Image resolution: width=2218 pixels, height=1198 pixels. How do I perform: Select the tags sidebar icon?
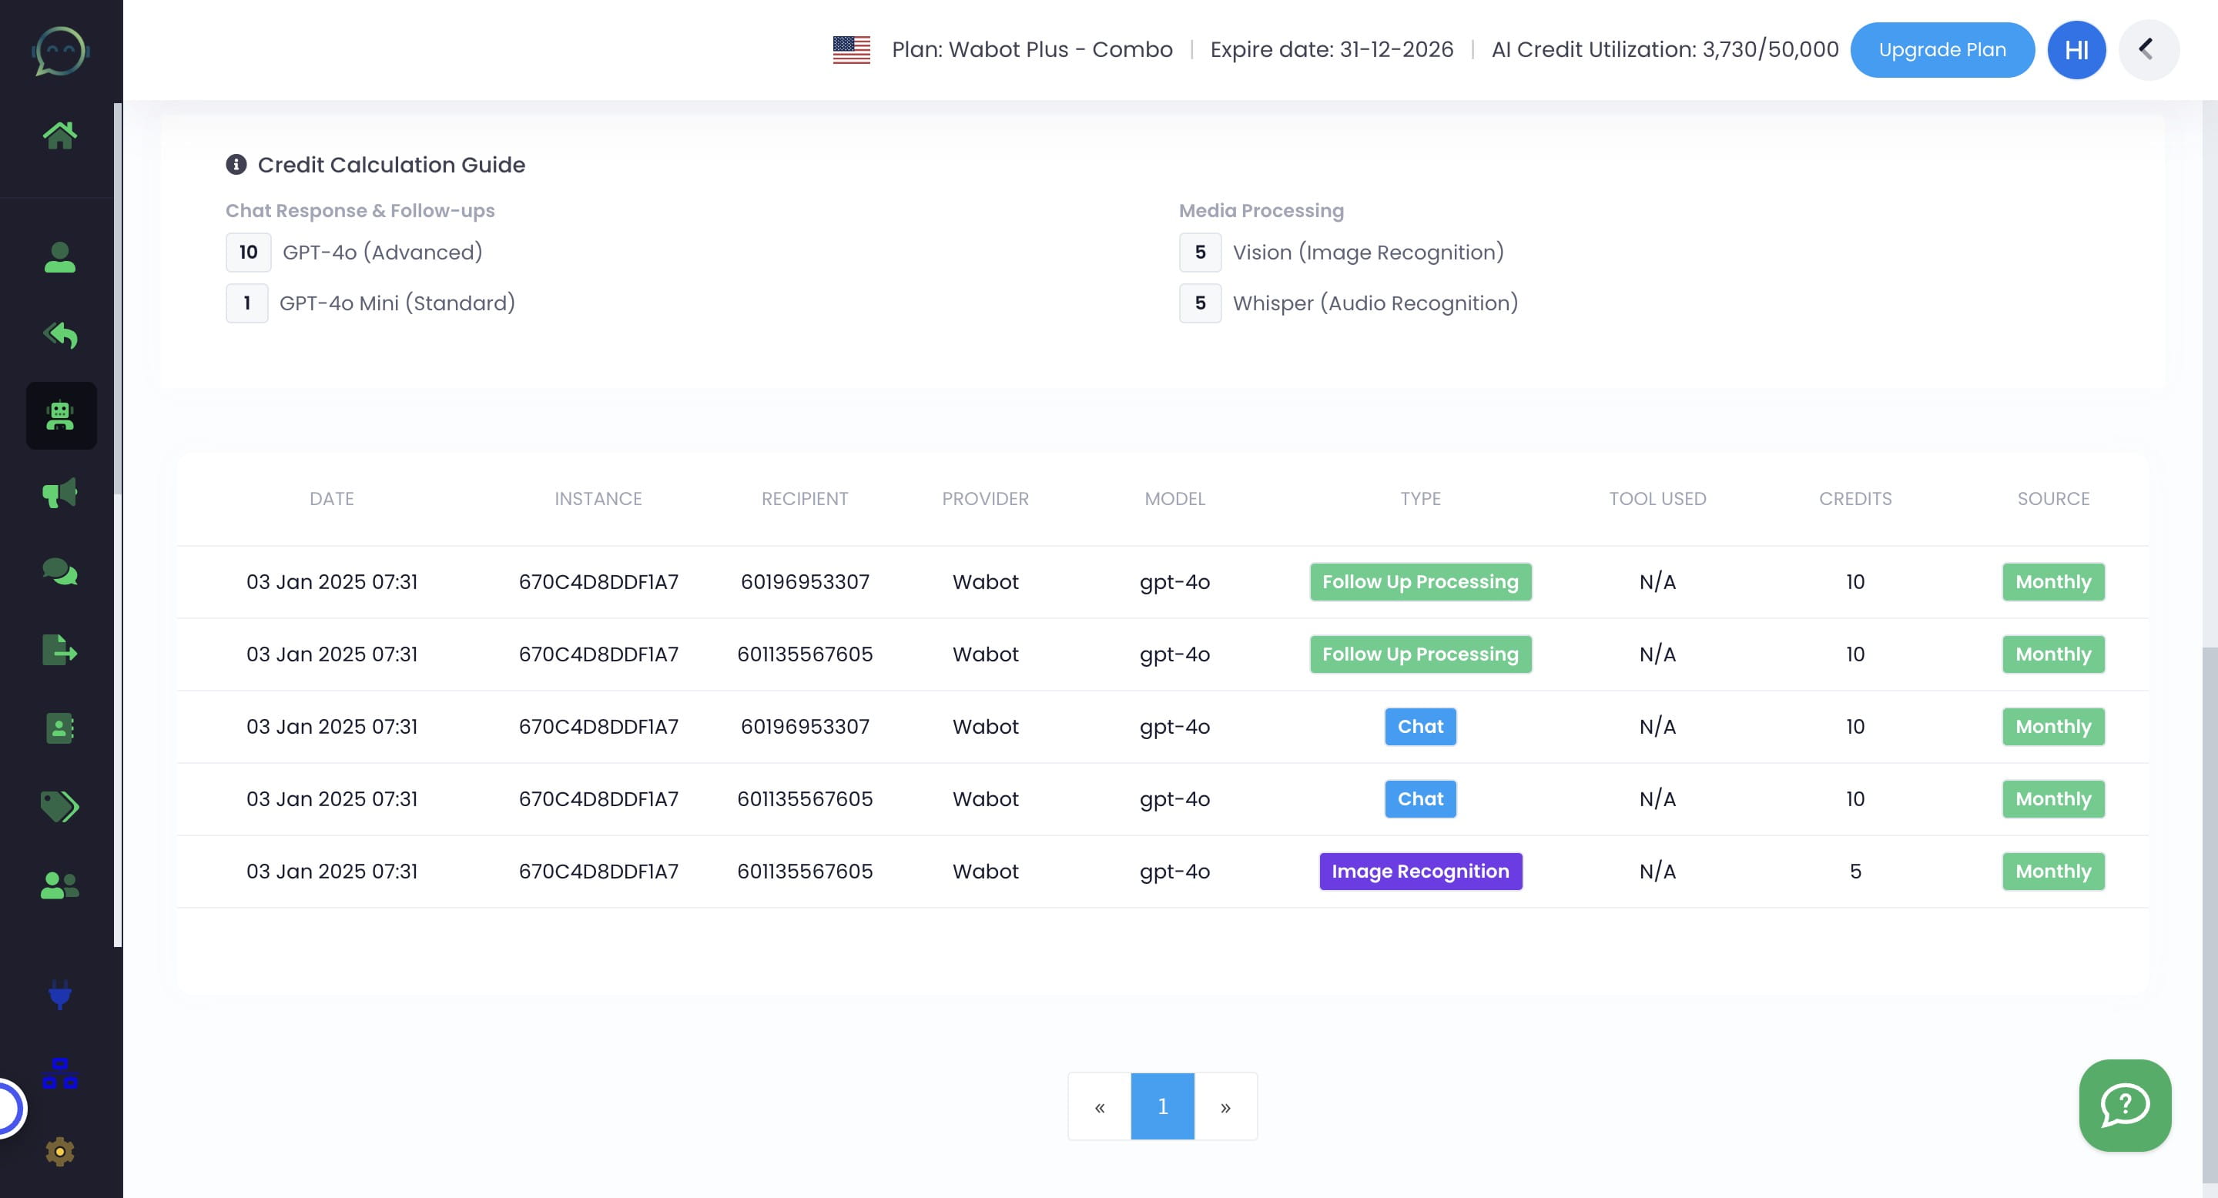click(x=60, y=808)
